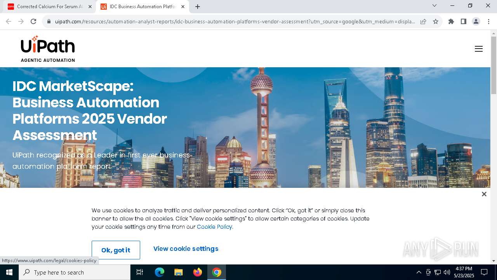Open Windows Task View
This screenshot has width=497, height=280.
click(x=140, y=272)
